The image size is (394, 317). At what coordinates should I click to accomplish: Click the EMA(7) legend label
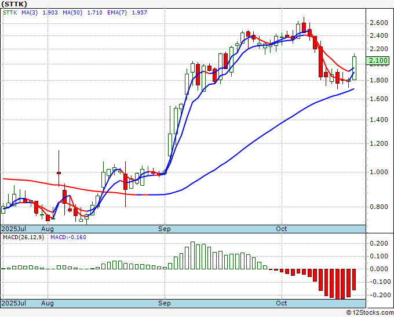(x=117, y=13)
